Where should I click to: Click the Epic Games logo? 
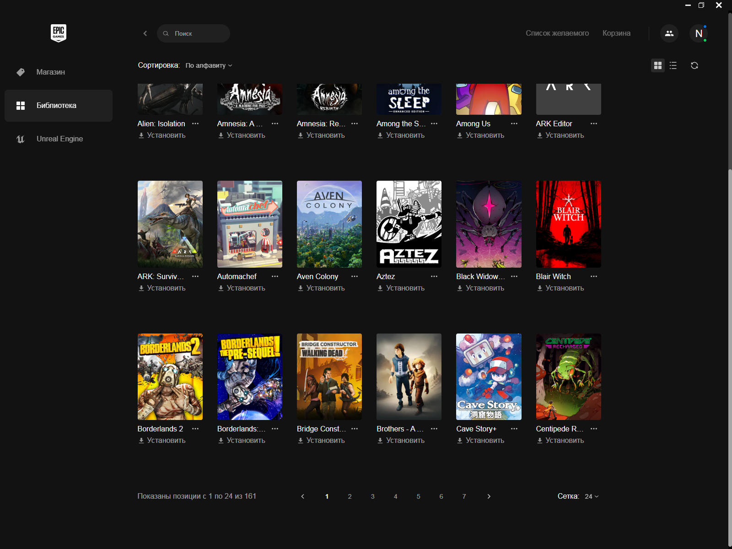point(58,33)
